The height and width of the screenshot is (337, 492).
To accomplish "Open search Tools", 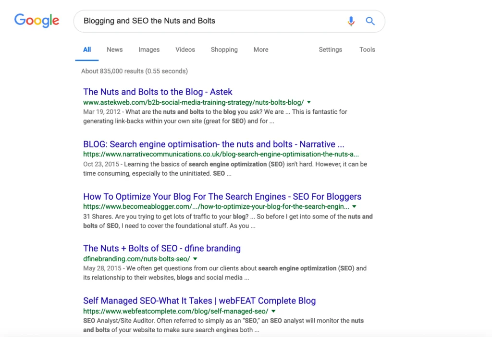I will [367, 49].
